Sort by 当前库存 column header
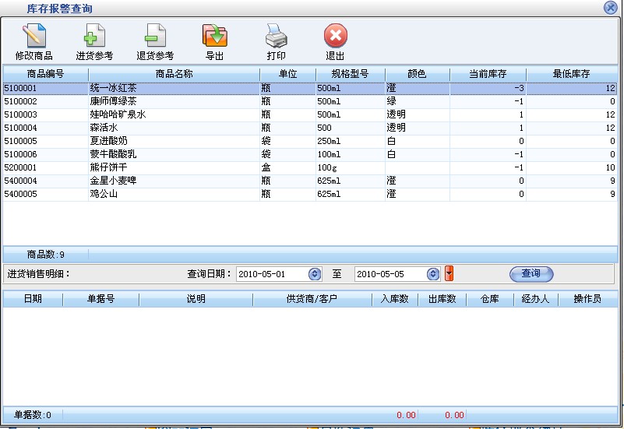624x429 pixels. 488,74
